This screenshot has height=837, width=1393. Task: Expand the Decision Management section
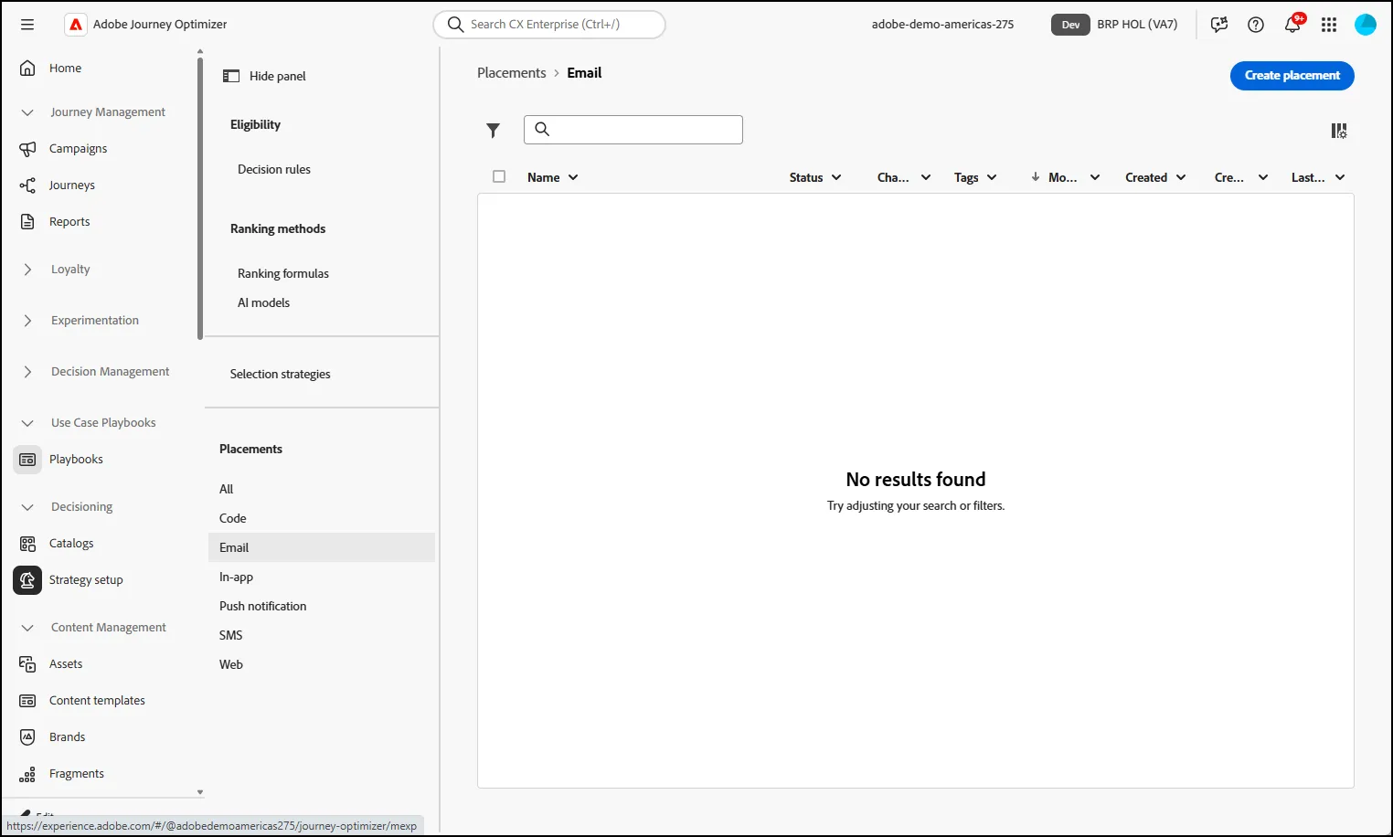point(27,372)
